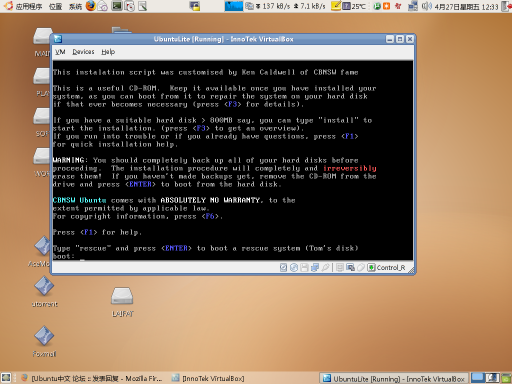The image size is (512, 384).
Task: Click the auto-resize guest display icon
Action: [350, 268]
